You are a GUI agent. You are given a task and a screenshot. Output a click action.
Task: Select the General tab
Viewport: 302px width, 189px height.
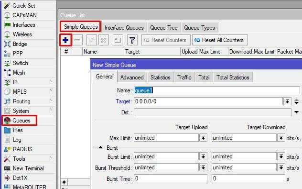tap(105, 77)
